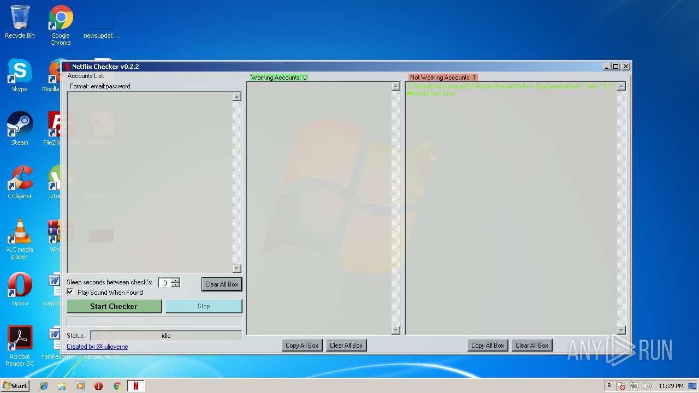Open Recycle Bin desktop icon
The width and height of the screenshot is (699, 393).
click(20, 22)
